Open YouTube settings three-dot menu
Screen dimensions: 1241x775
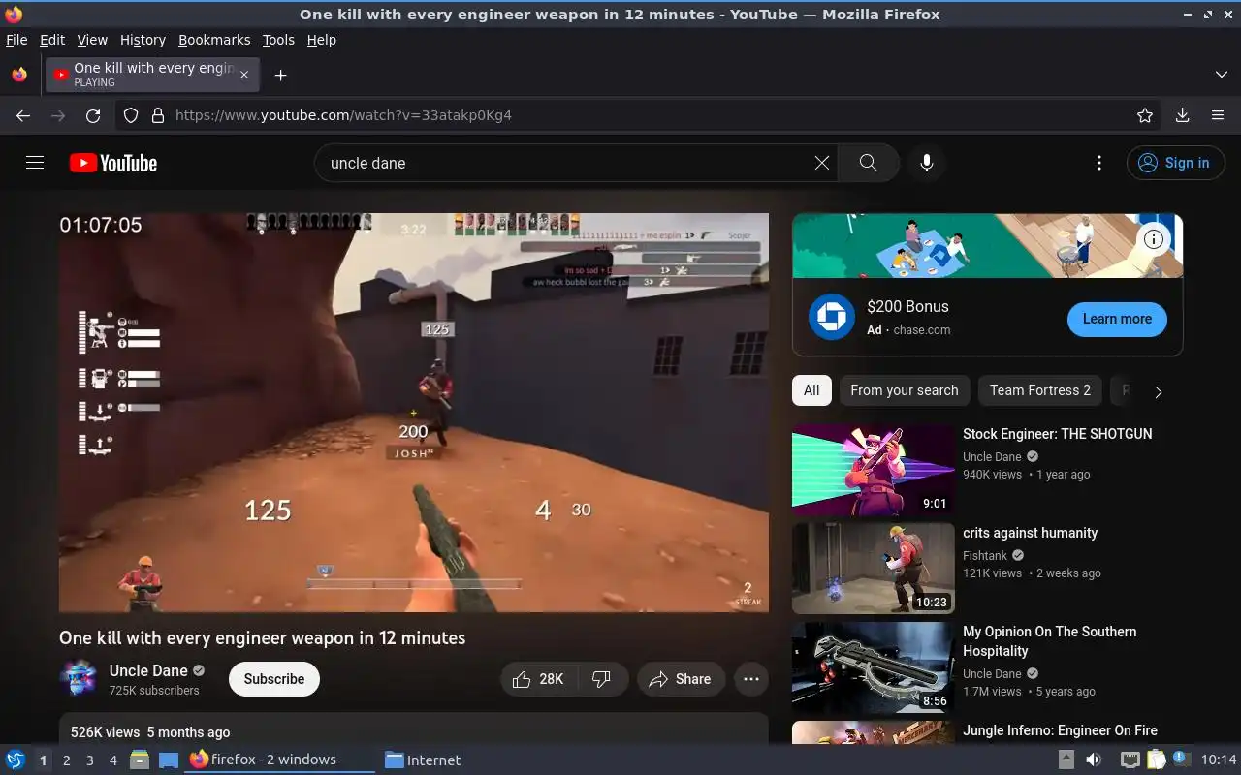tap(1098, 163)
